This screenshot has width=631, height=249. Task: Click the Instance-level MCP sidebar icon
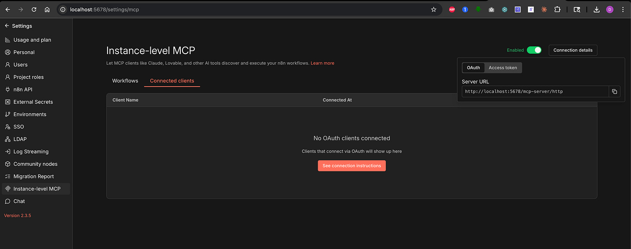[7, 189]
